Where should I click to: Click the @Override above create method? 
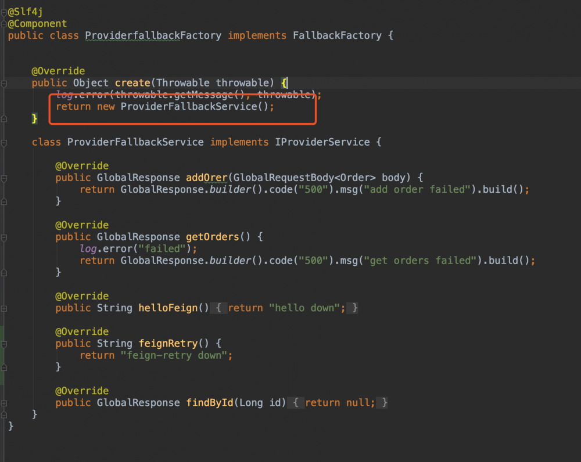tap(58, 71)
